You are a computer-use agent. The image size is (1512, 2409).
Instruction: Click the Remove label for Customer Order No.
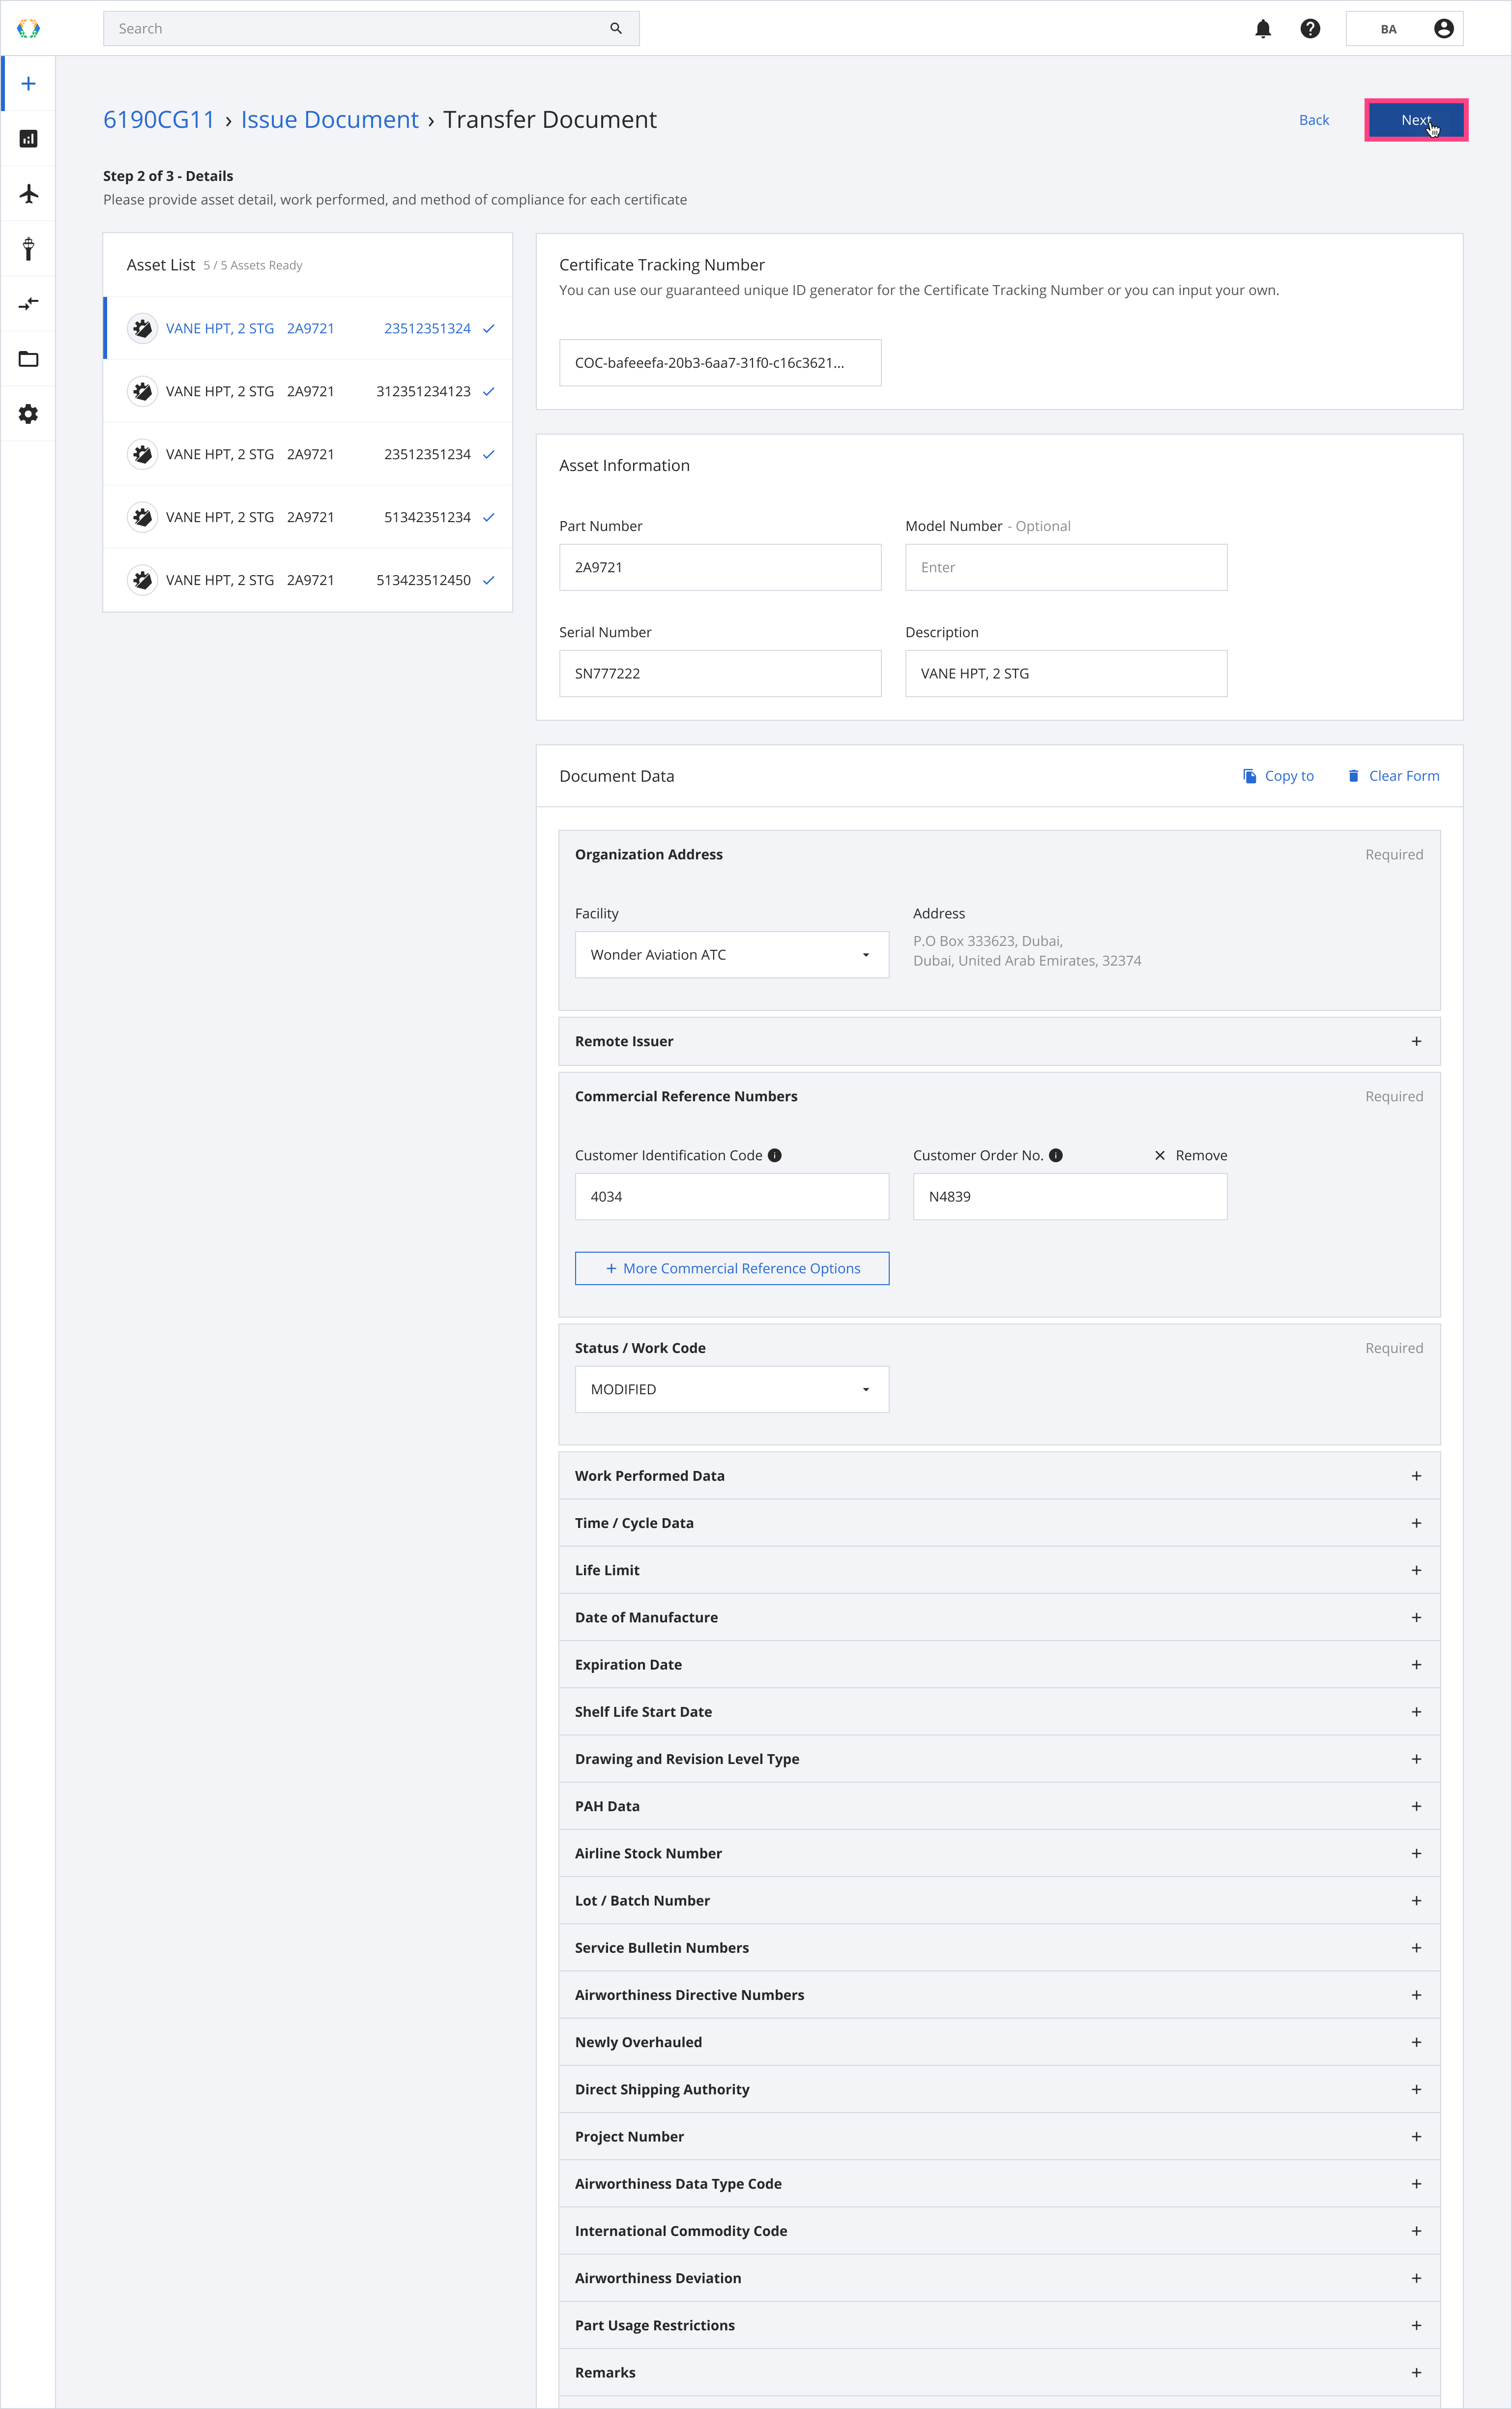click(1201, 1155)
